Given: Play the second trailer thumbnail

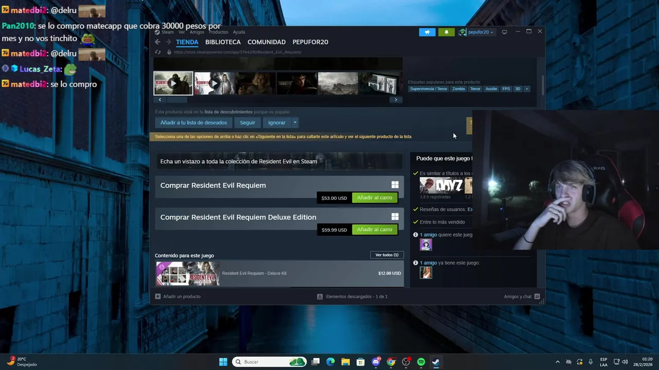Looking at the screenshot, I should (214, 83).
